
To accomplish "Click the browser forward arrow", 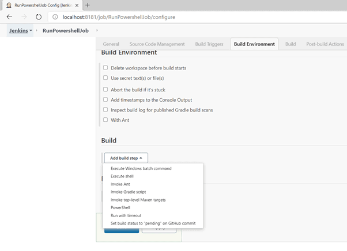I will coord(24,17).
